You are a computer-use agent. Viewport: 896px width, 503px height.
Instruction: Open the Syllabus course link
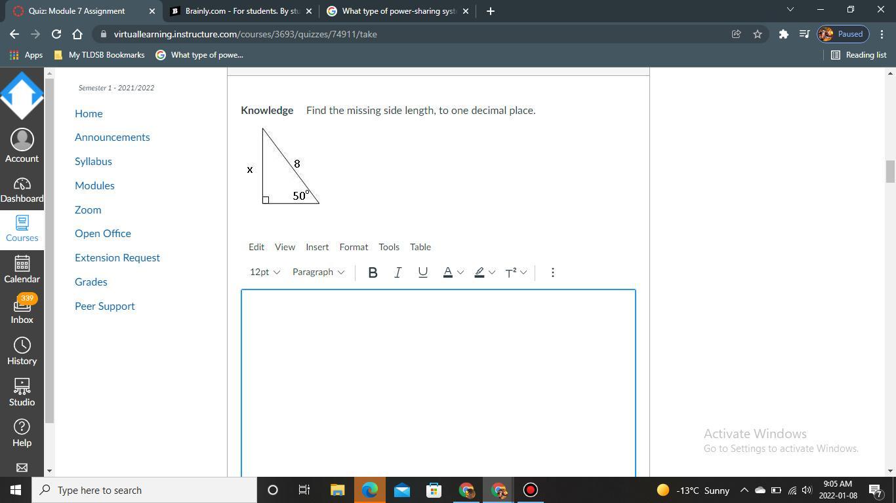click(93, 162)
